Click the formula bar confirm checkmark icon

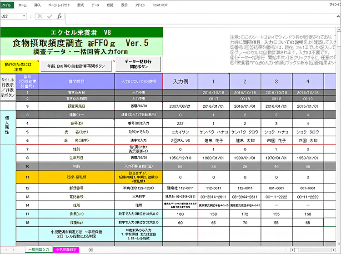click(50, 16)
